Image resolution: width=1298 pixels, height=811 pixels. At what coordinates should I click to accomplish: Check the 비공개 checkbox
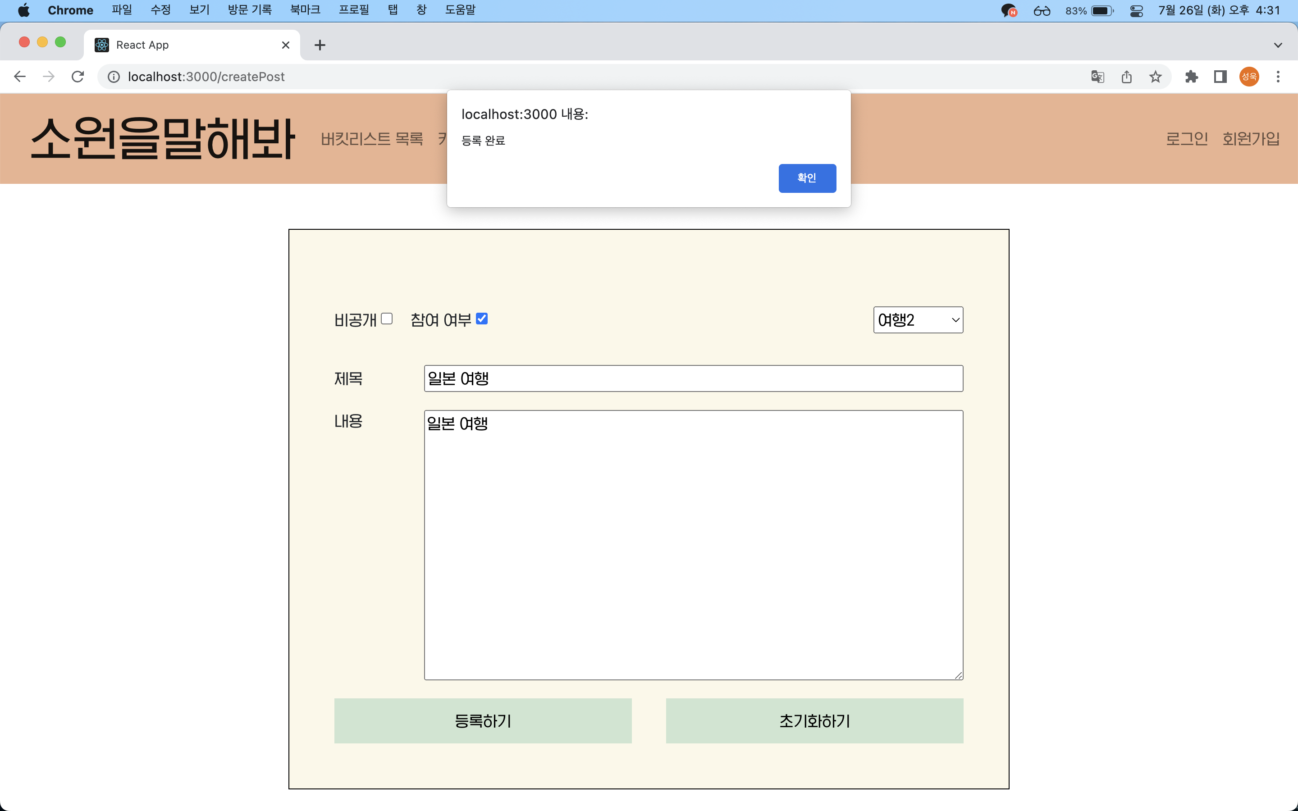387,319
